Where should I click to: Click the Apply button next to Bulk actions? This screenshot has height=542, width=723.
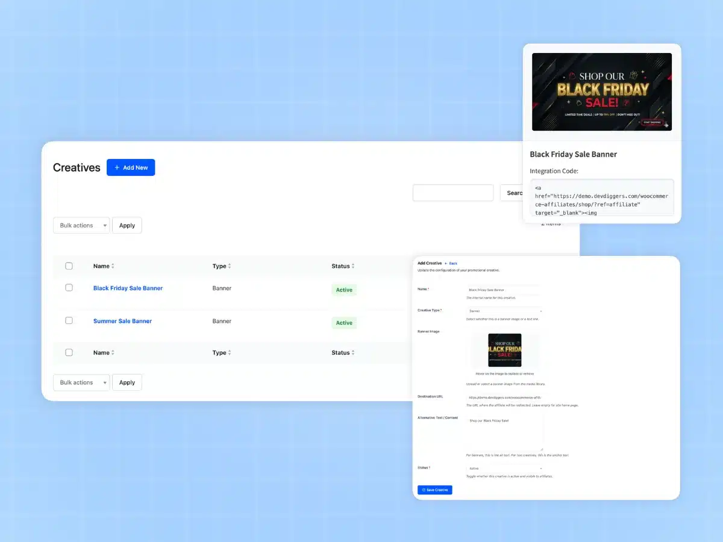pos(127,225)
